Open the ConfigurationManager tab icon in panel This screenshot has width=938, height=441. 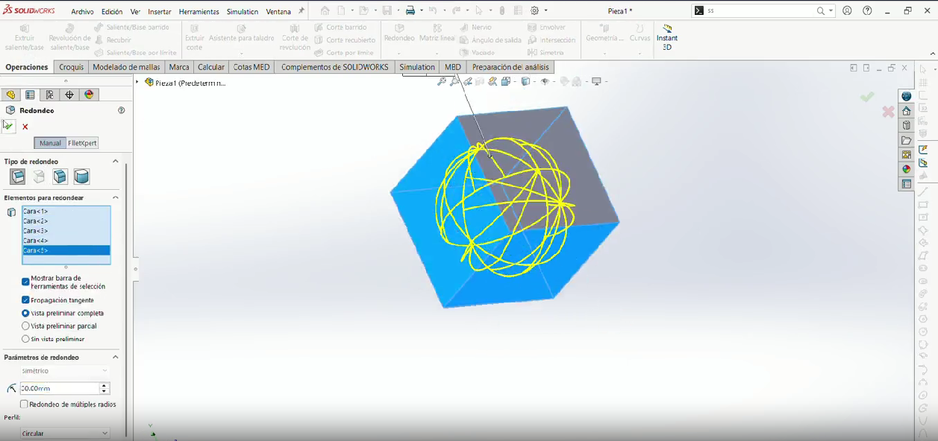click(49, 95)
